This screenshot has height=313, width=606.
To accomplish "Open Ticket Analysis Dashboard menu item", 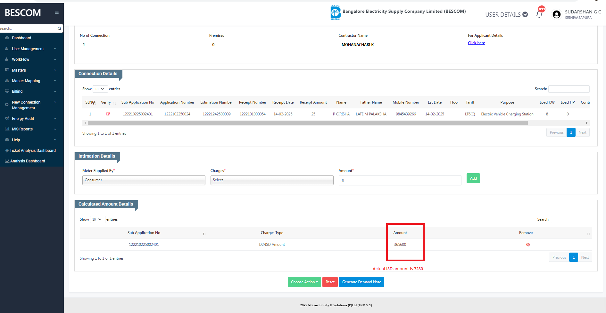I will click(x=33, y=151).
